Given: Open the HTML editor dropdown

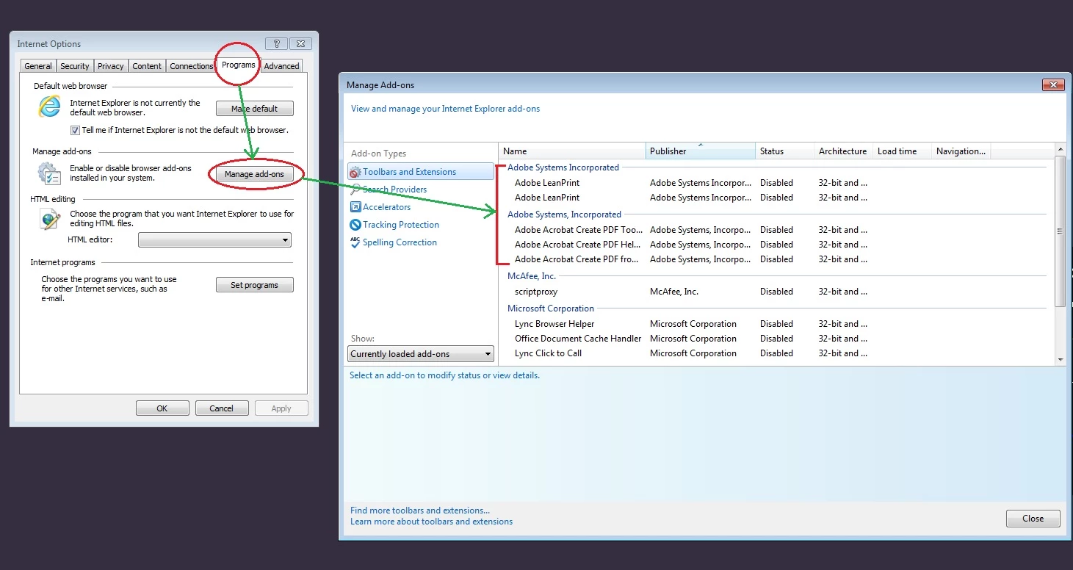Looking at the screenshot, I should [214, 240].
